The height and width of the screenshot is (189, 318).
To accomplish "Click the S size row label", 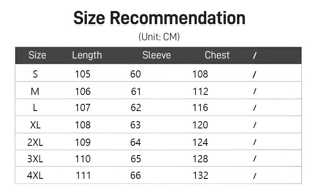I will (x=35, y=74).
